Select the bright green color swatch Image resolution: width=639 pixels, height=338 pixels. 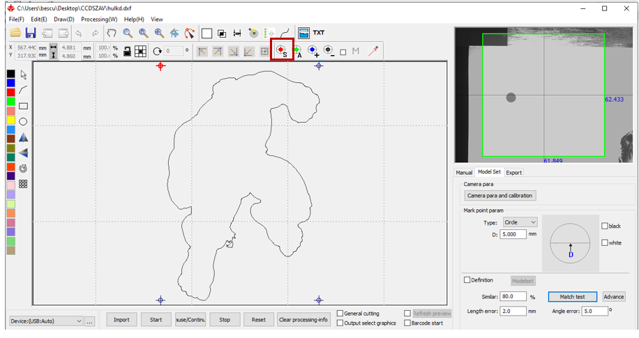click(11, 102)
